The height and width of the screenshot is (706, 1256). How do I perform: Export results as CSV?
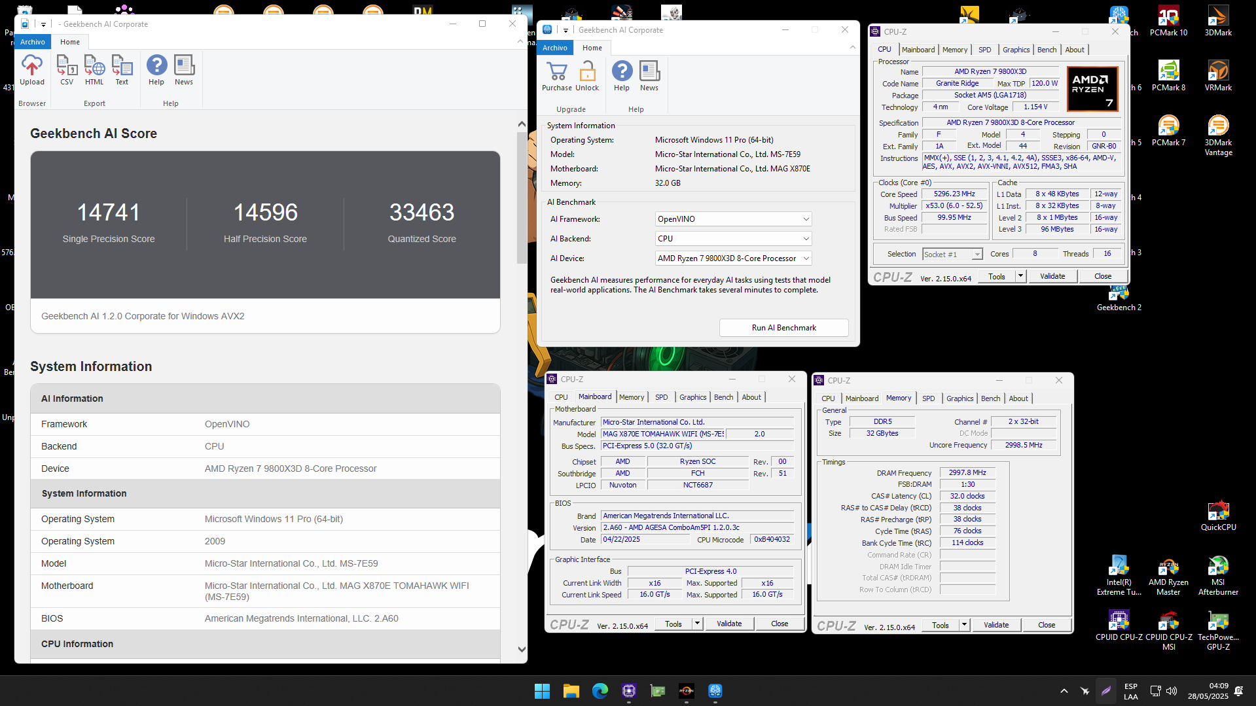(x=67, y=70)
